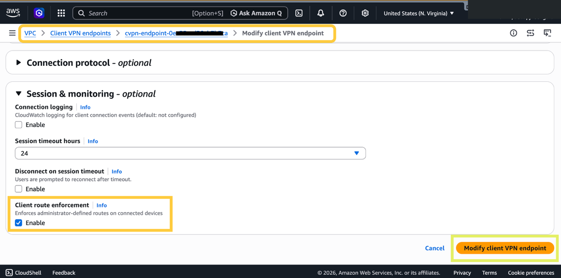Toggle the side navigation hamburger menu
The image size is (561, 278).
point(12,33)
